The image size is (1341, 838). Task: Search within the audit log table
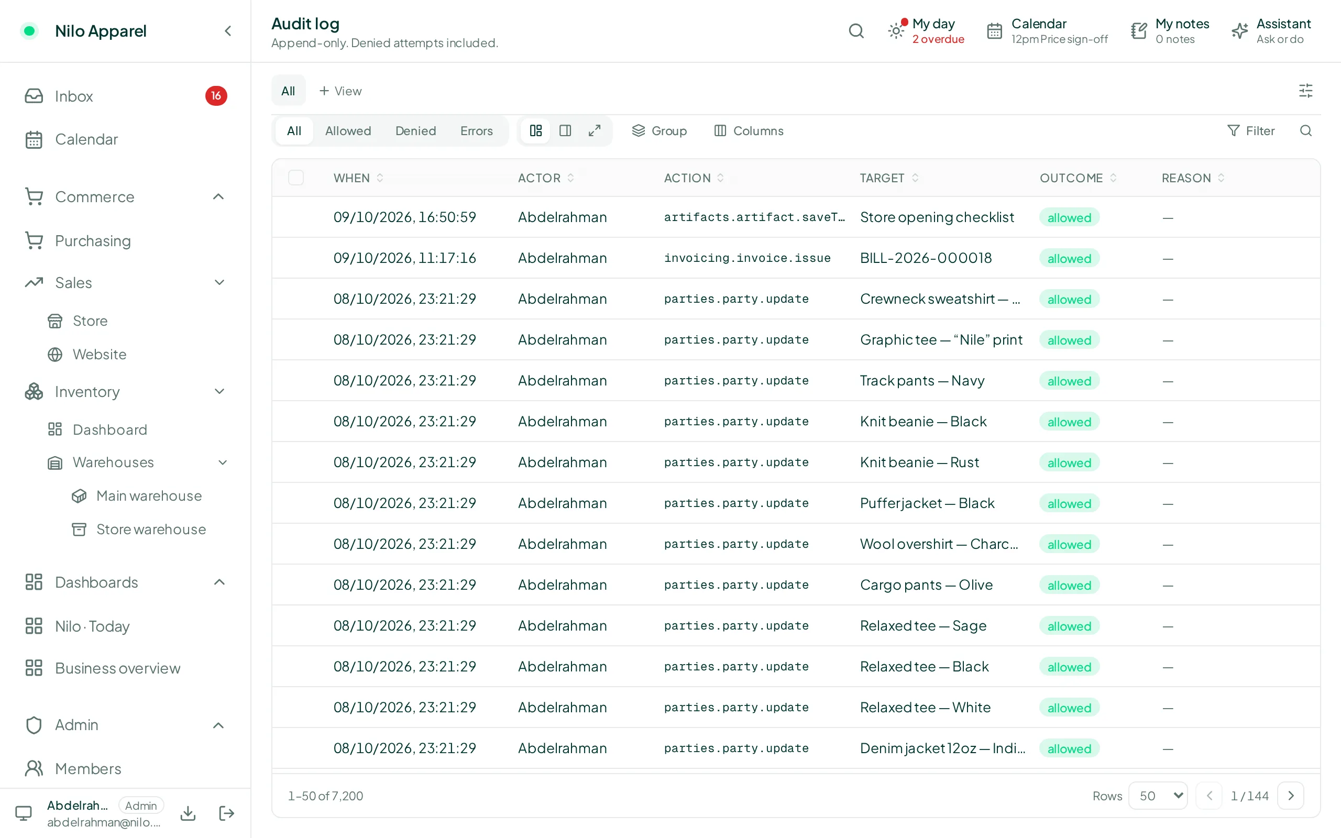pos(1305,131)
